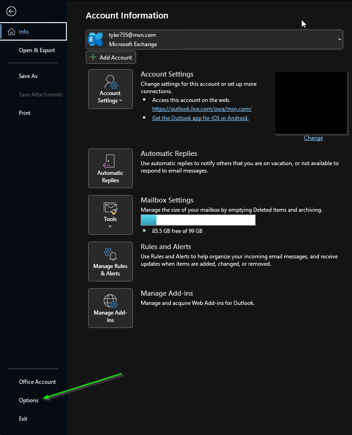Viewport: 352px width, 435px height.
Task: Click the back arrow circle icon
Action: tap(12, 12)
